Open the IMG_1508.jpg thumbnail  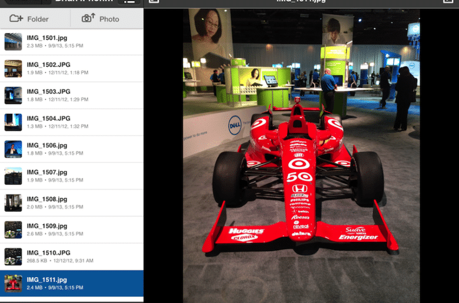pyautogui.click(x=13, y=203)
